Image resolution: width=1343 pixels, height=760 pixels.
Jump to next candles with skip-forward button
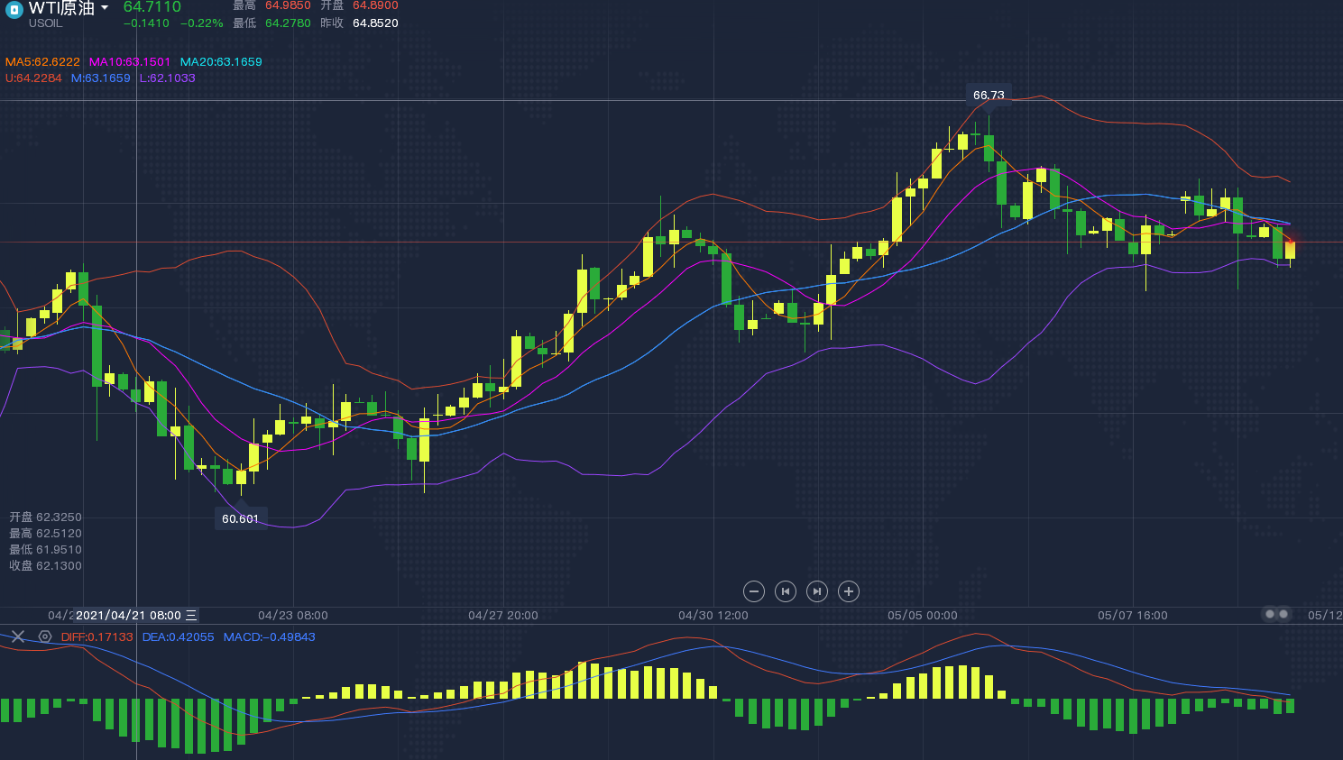pyautogui.click(x=816, y=591)
